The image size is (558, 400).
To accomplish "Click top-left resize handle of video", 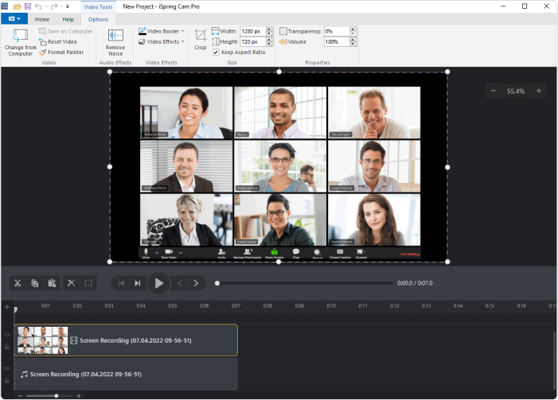I will (110, 72).
